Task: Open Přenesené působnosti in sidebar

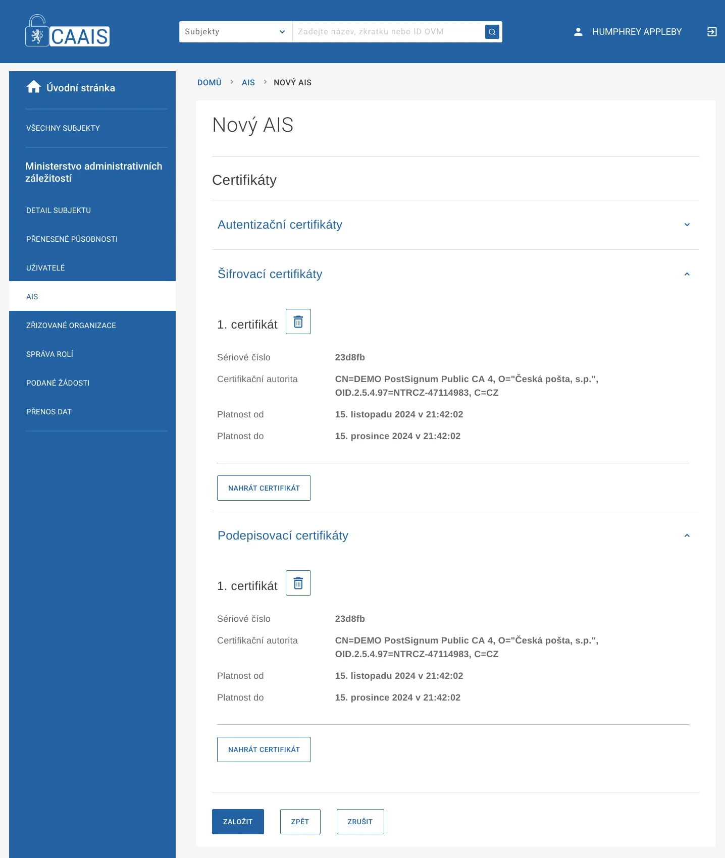Action: [72, 239]
